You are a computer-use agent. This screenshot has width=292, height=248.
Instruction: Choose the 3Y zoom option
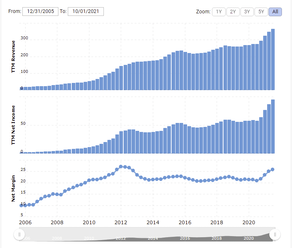pos(247,12)
